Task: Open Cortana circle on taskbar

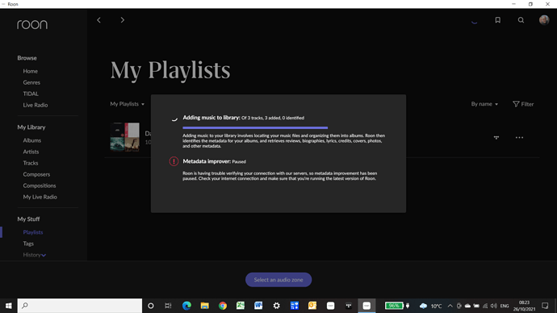Action: [151, 306]
